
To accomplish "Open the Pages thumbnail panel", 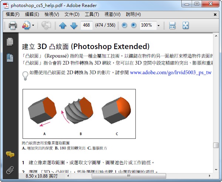I will pos(10,42).
